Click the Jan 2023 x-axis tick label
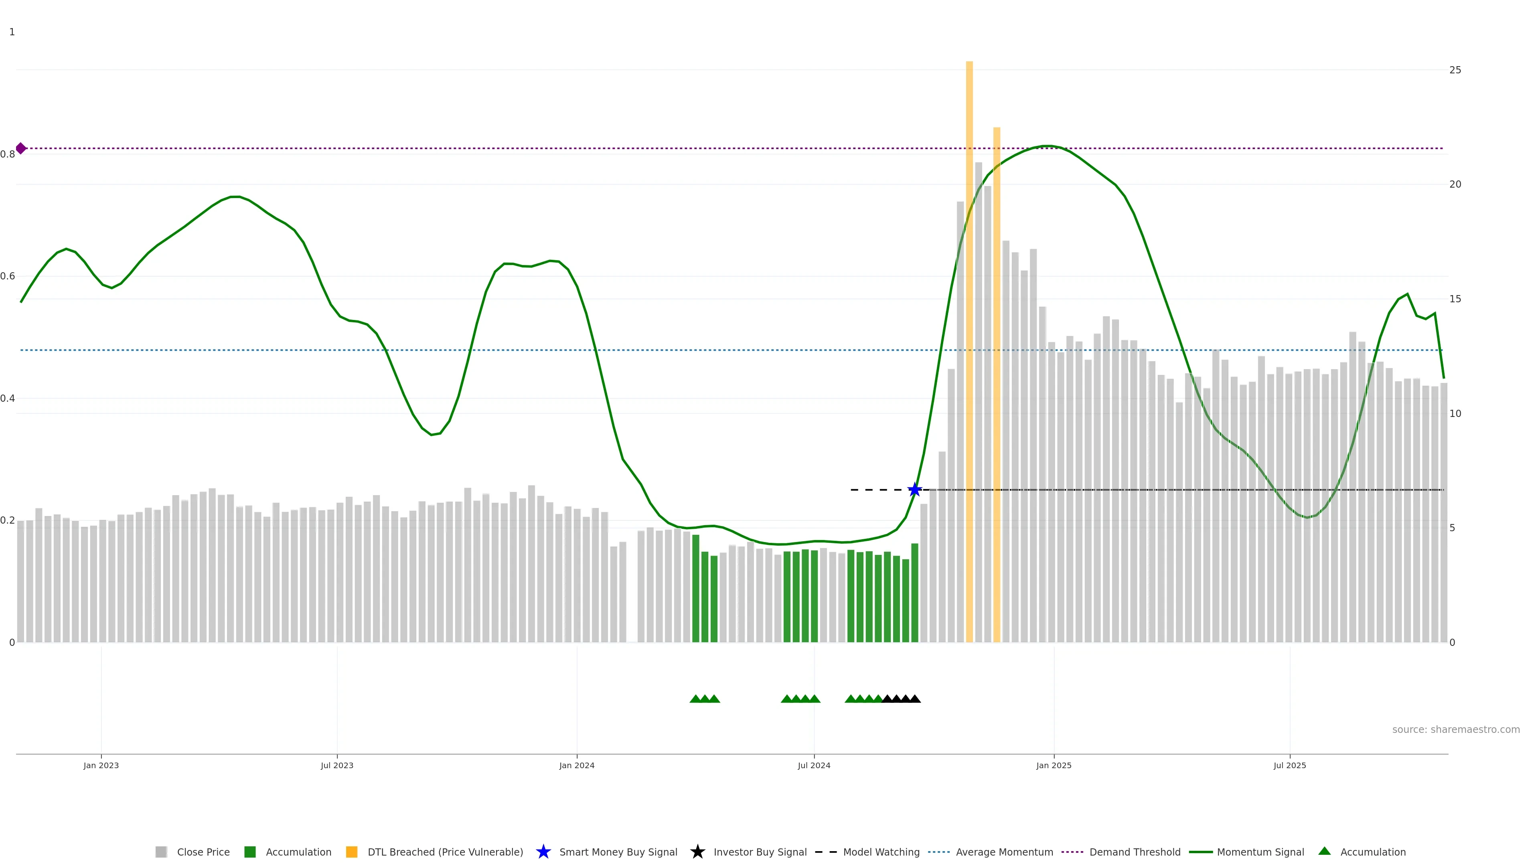The height and width of the screenshot is (866, 1540). [101, 765]
